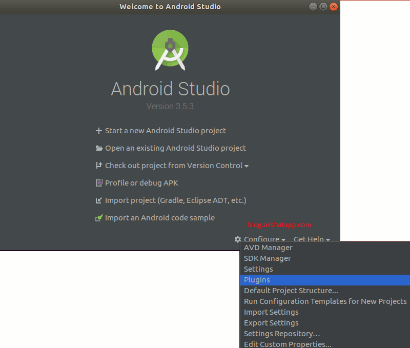This screenshot has width=410, height=348.
Task: Click the gear icon next to Configure
Action: (x=237, y=239)
